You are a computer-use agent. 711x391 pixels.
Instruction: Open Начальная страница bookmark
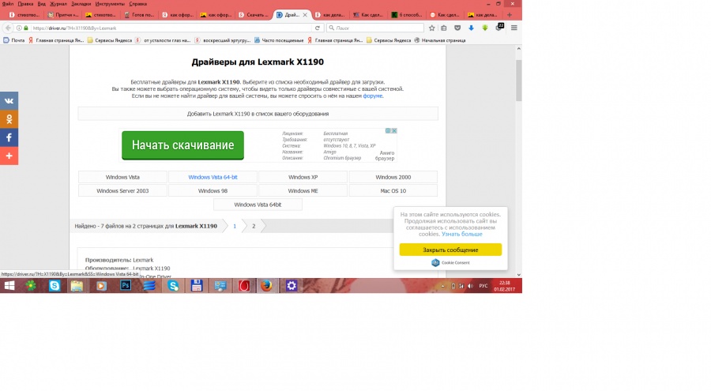pos(440,40)
